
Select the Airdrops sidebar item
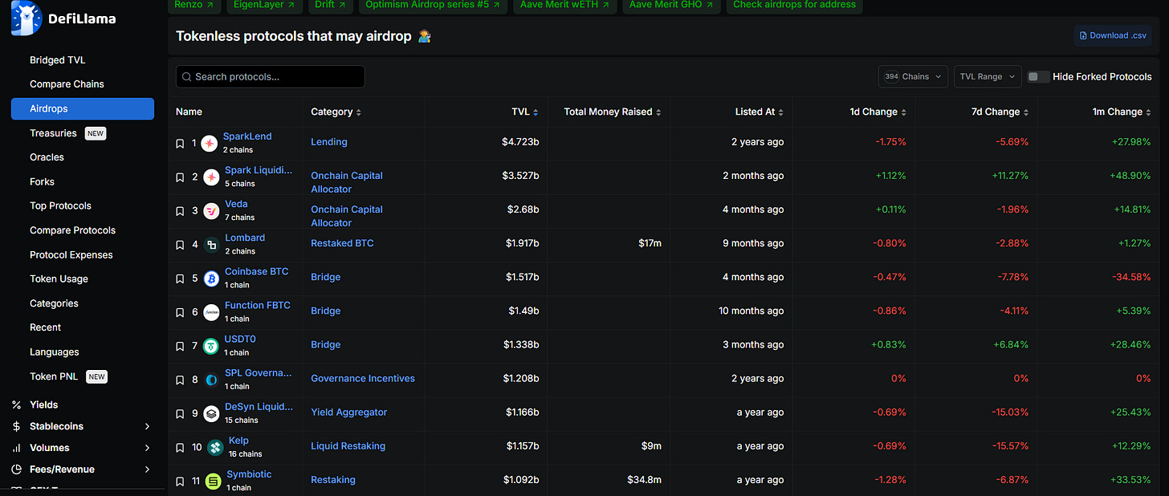point(83,108)
